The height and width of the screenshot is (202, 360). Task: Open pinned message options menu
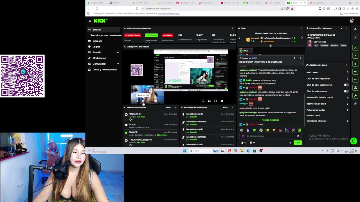click(300, 58)
